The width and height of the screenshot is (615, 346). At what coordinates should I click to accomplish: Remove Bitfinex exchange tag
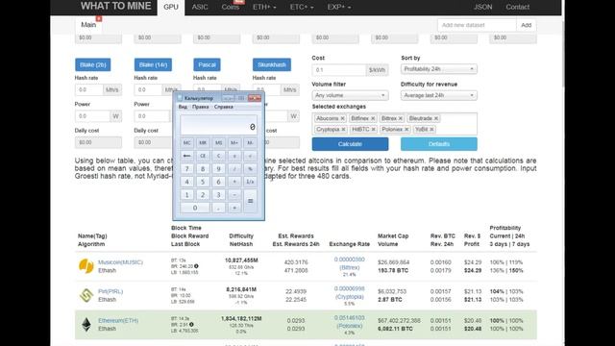pyautogui.click(x=373, y=118)
